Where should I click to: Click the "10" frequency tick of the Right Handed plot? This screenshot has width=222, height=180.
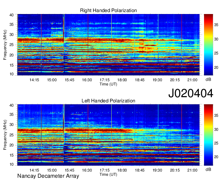tap(12, 74)
